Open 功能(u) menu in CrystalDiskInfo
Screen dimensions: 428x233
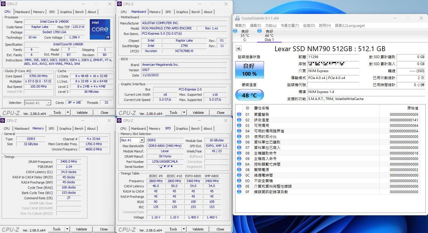click(x=271, y=26)
